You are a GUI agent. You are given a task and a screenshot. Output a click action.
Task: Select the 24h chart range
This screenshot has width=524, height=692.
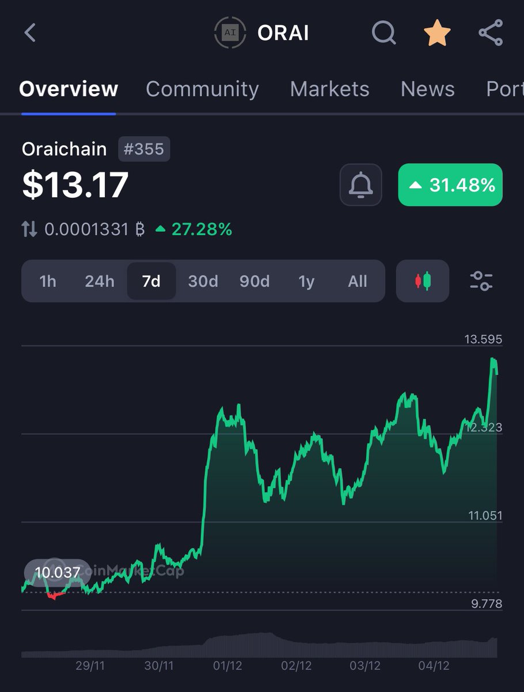[x=99, y=281]
